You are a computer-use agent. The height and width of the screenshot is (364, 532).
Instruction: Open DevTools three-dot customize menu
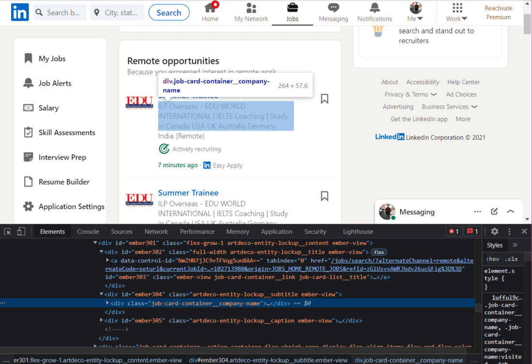[509, 232]
